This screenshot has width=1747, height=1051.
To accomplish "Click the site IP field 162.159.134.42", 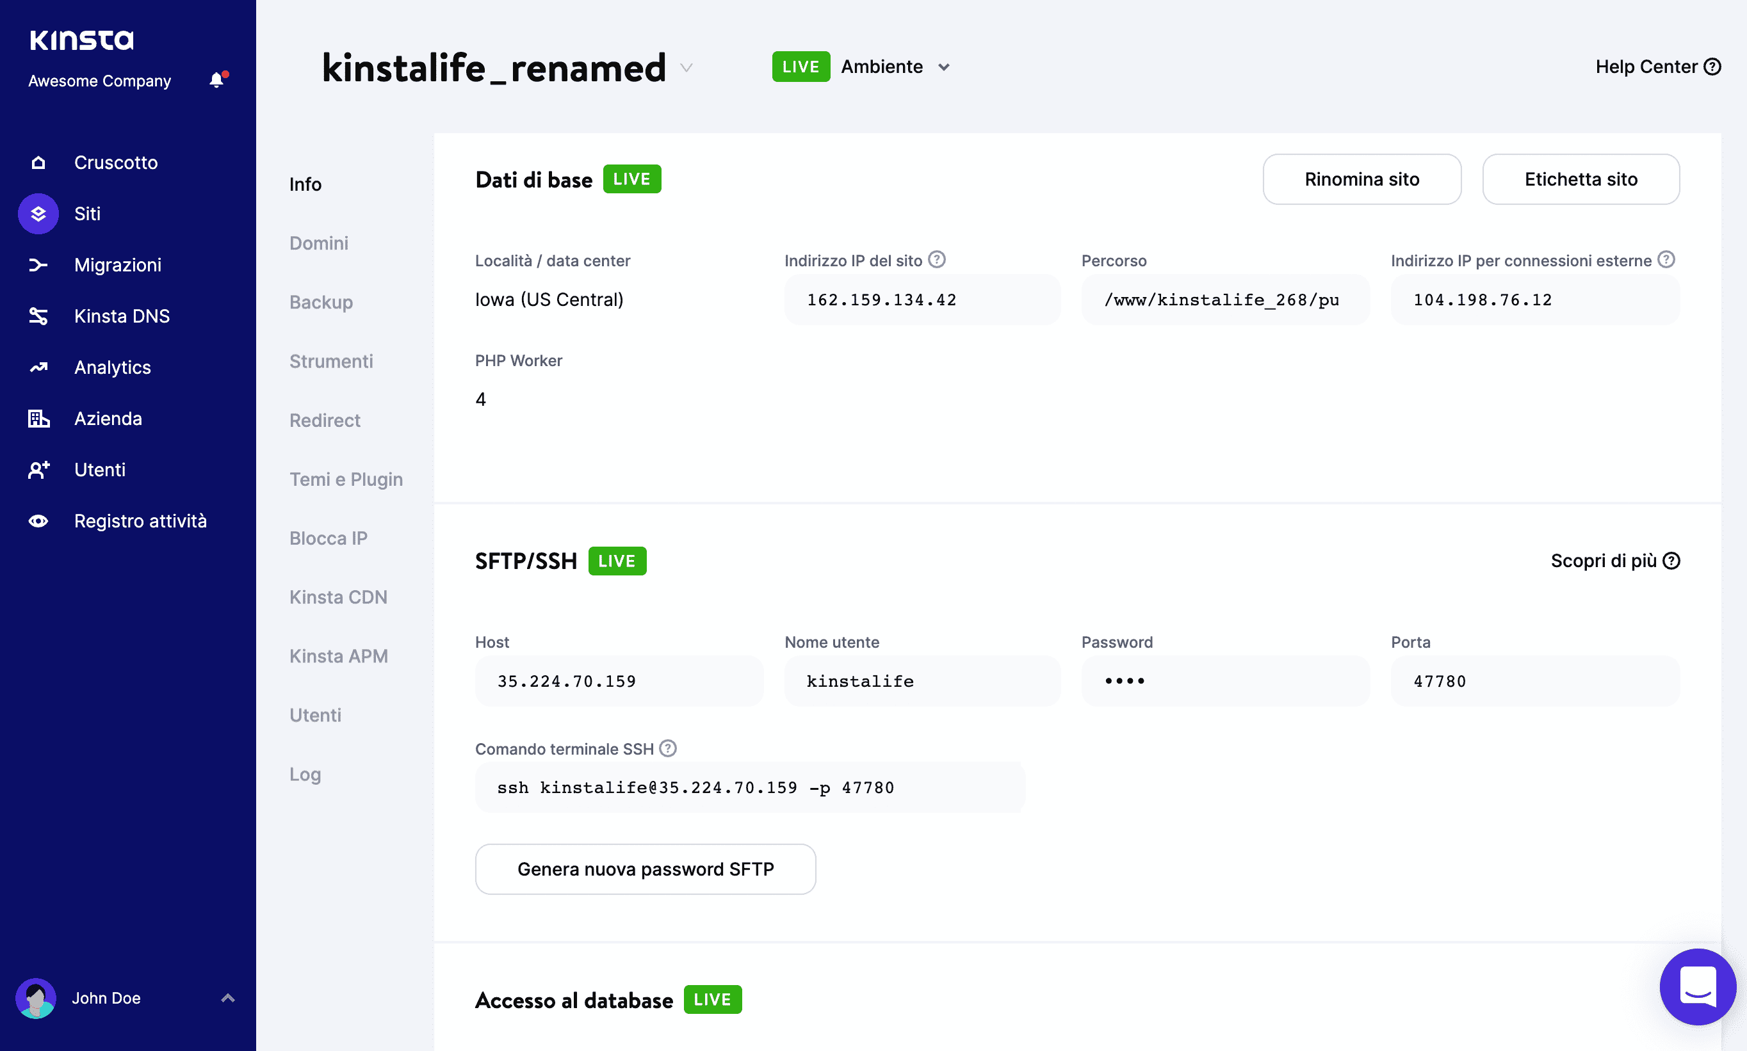I will (922, 300).
